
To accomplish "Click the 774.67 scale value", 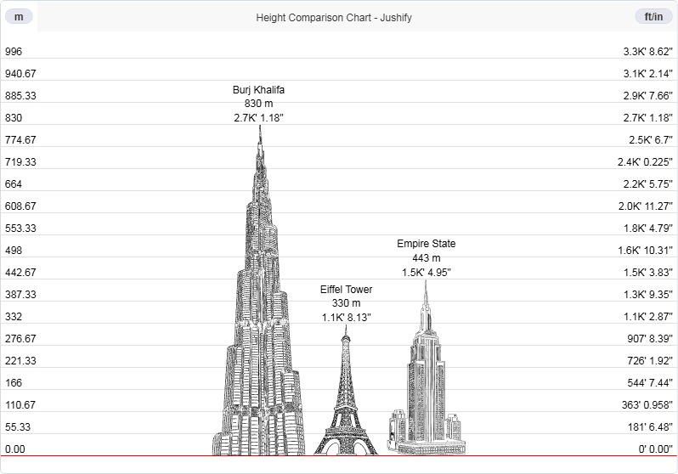I will [20, 139].
